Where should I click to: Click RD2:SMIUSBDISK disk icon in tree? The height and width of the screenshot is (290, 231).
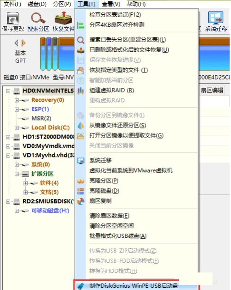click(x=17, y=201)
